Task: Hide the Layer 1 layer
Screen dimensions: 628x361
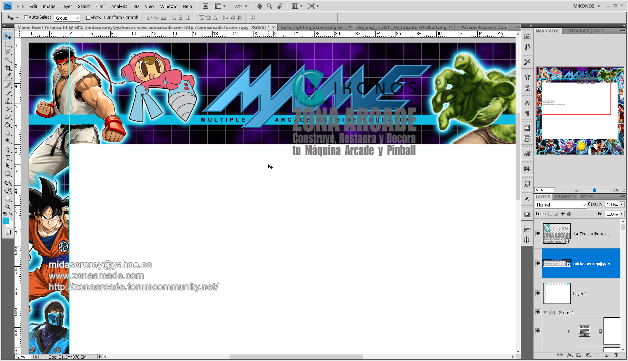Action: click(538, 293)
